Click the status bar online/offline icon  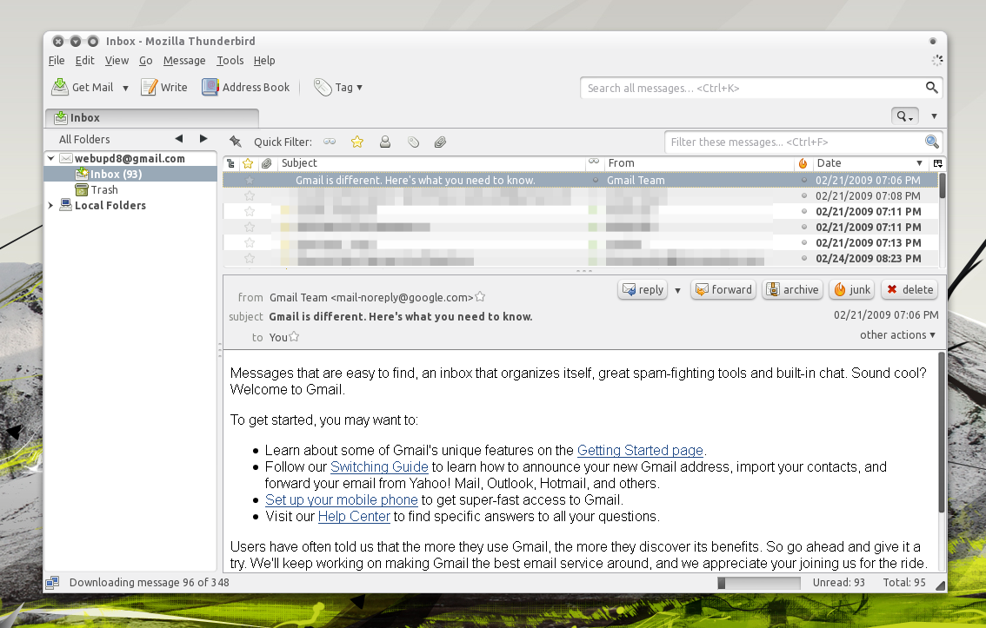pyautogui.click(x=52, y=583)
